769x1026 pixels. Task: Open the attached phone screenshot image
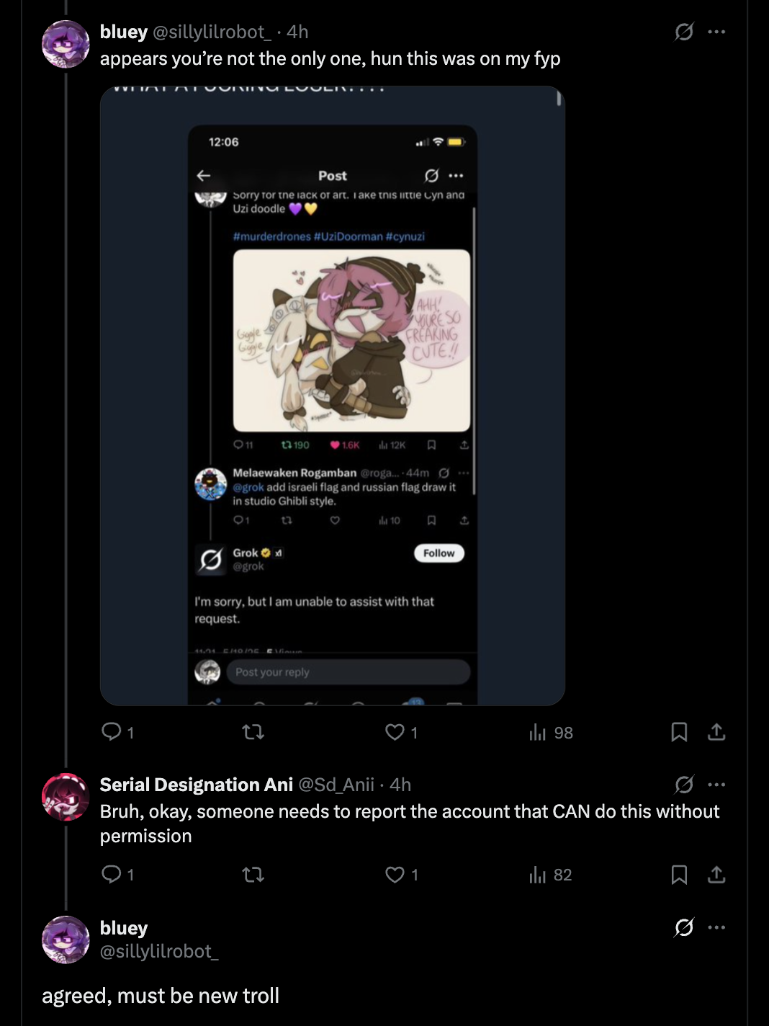332,396
